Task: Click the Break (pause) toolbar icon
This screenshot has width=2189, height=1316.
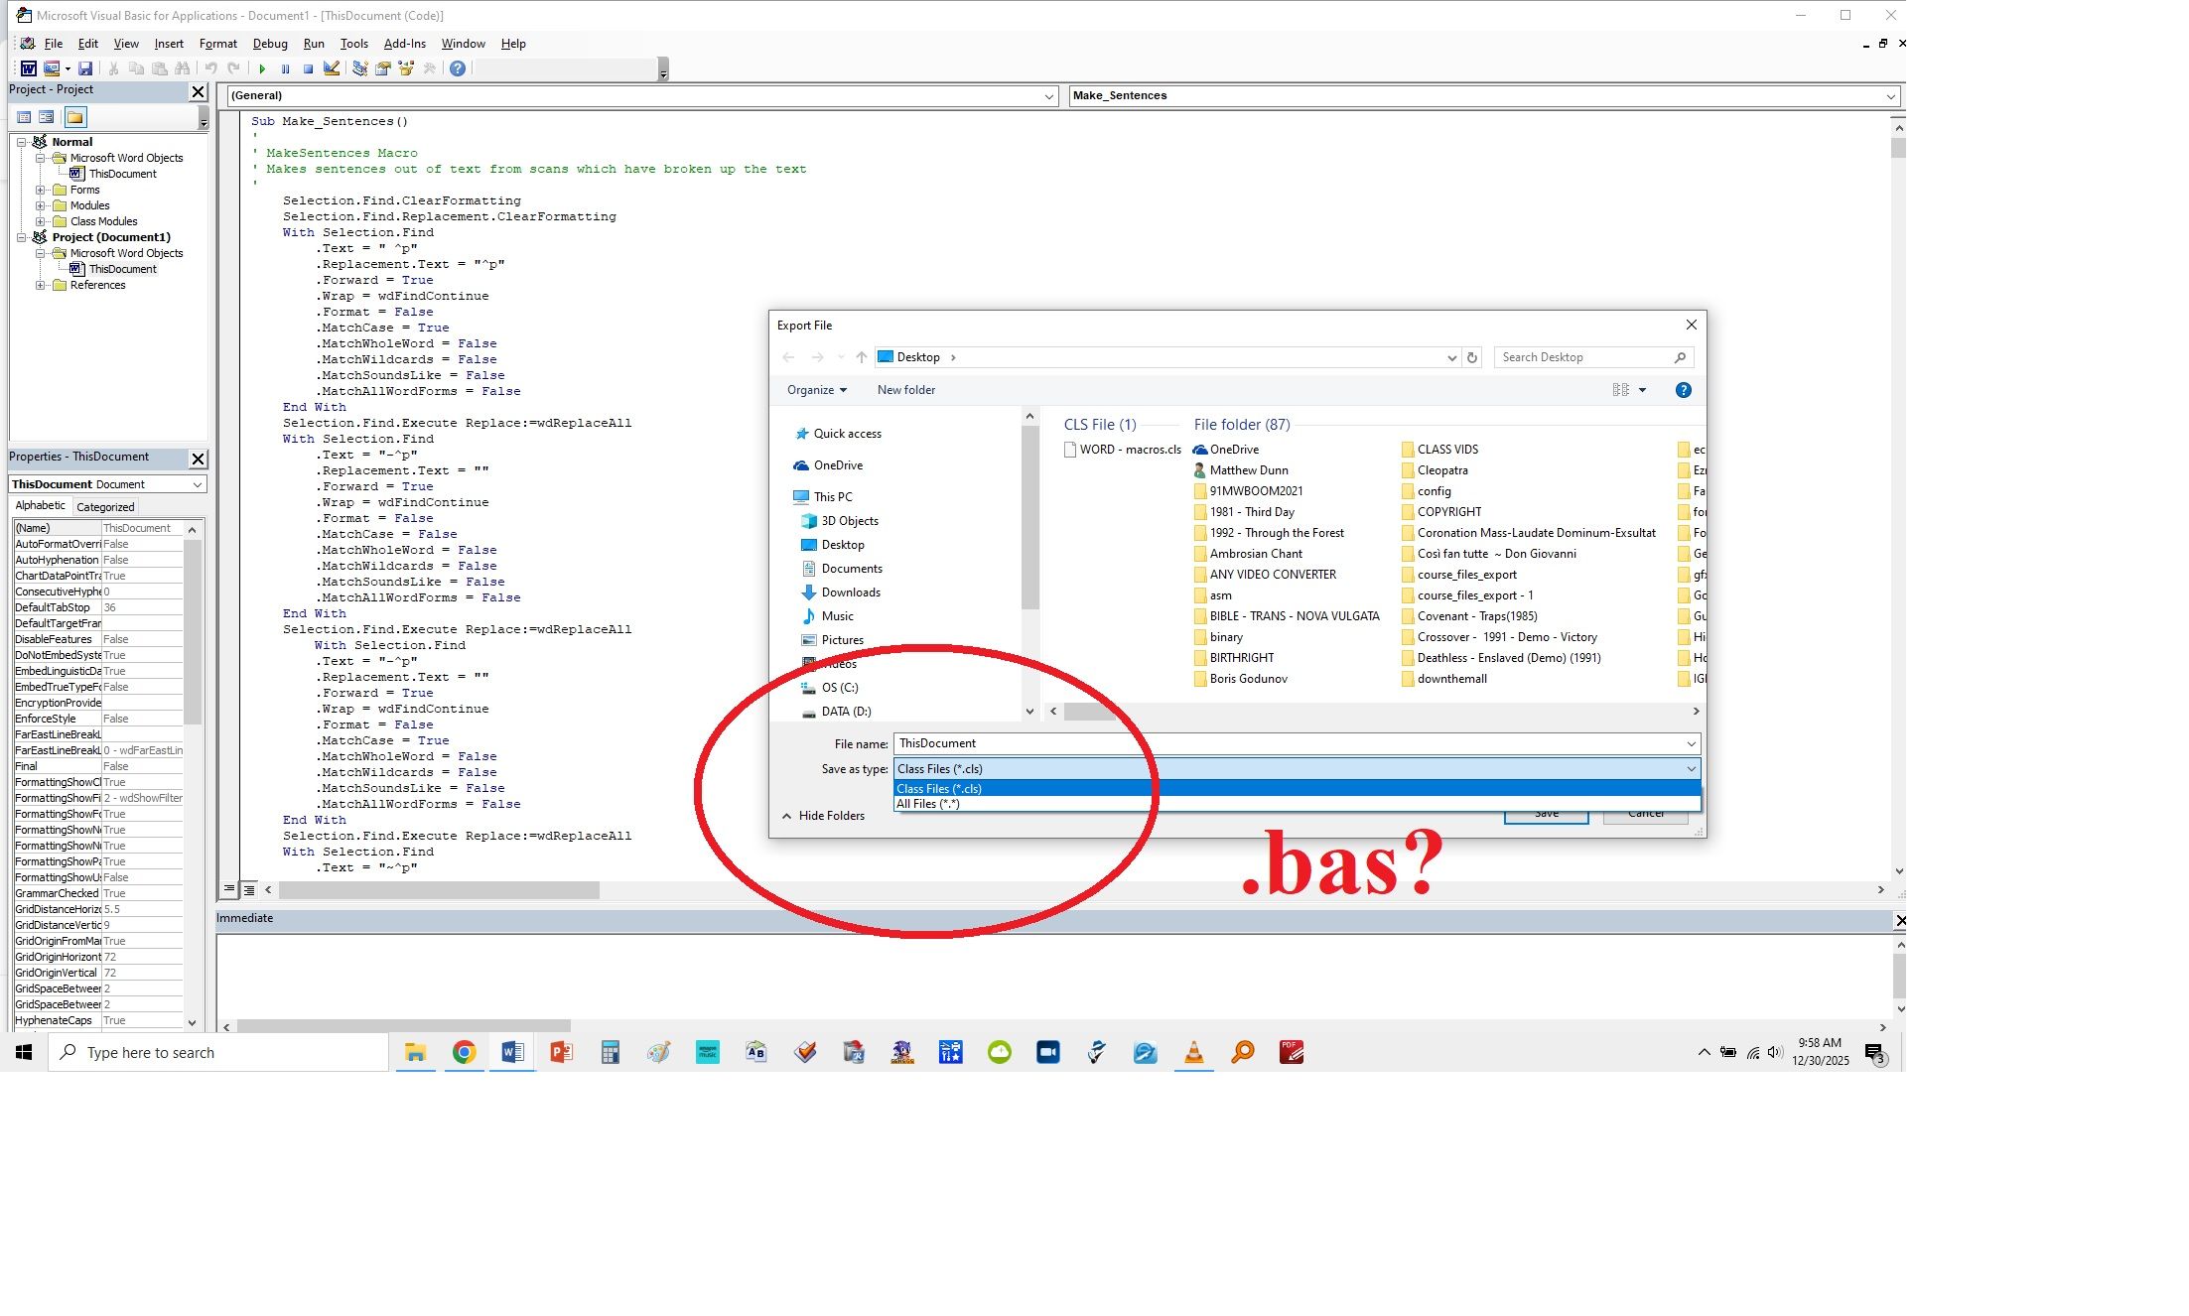Action: [x=285, y=68]
